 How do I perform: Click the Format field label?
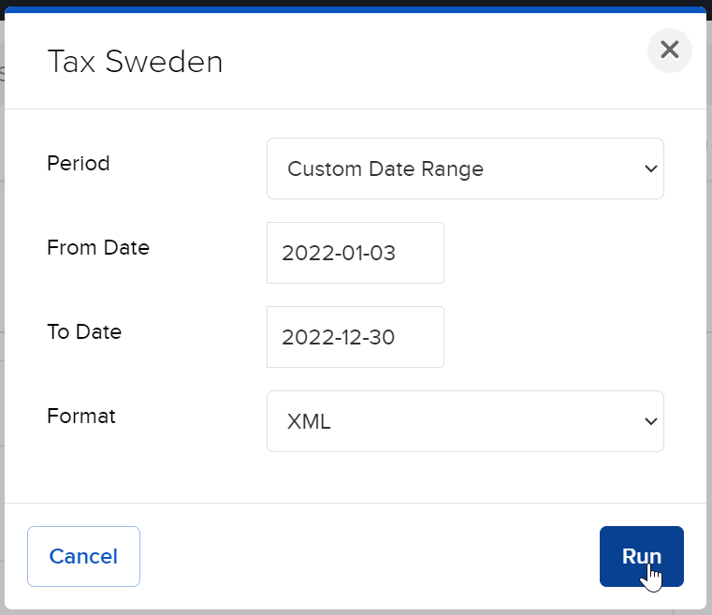81,416
